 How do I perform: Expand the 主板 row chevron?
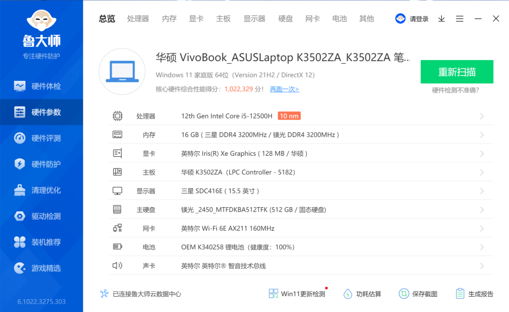click(482, 173)
